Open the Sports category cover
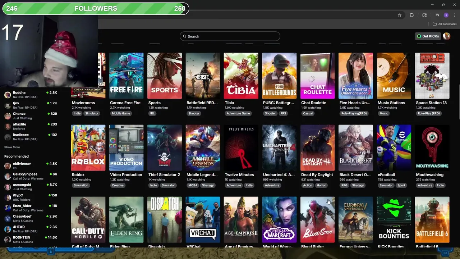The width and height of the screenshot is (460, 259). [165, 76]
